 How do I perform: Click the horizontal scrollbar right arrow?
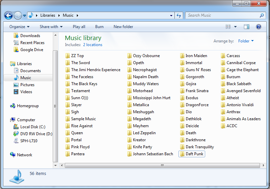click(263, 166)
